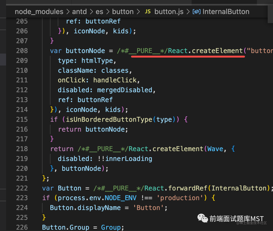
Task: Click 'return buttonNode' on line 216
Action: click(x=92, y=129)
